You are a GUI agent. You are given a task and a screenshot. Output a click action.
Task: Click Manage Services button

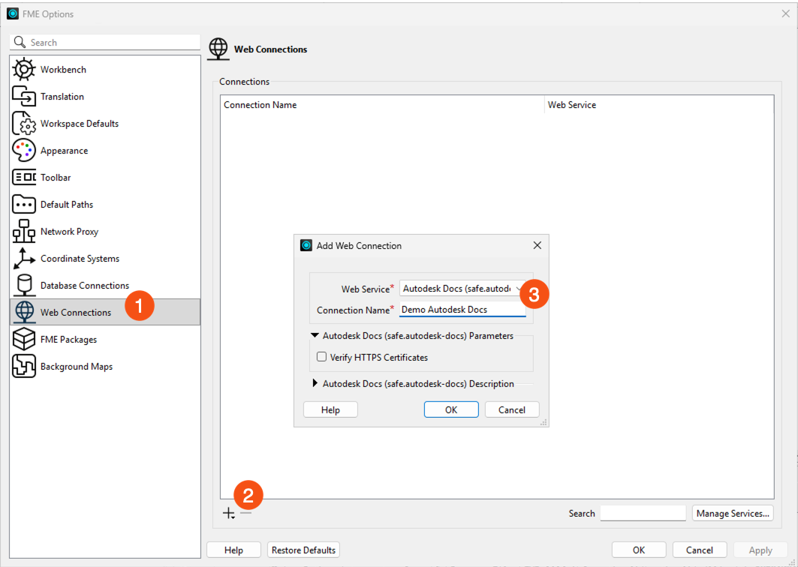[733, 513]
